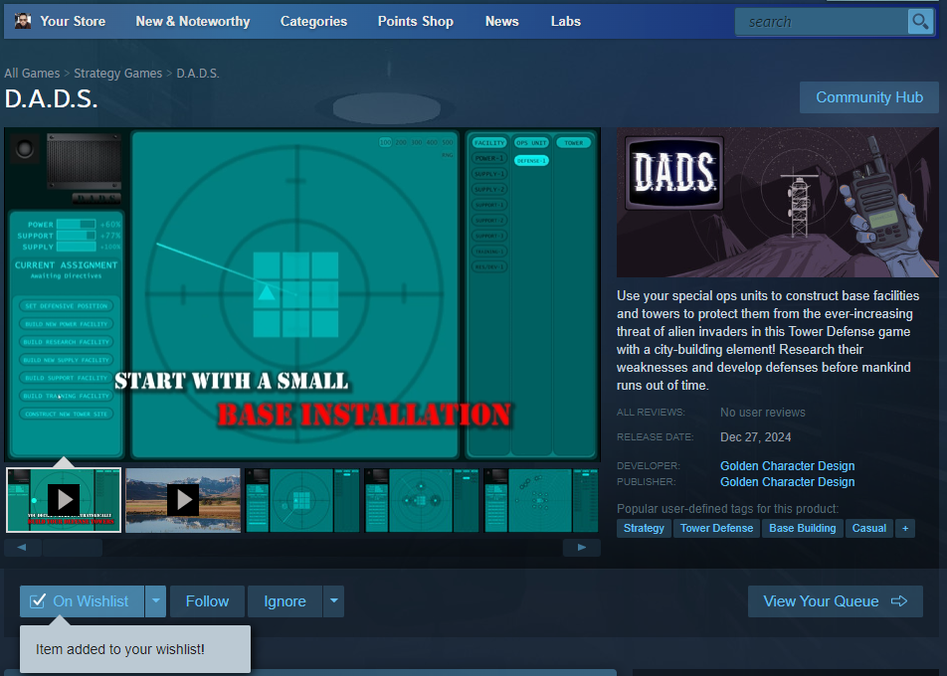The width and height of the screenshot is (947, 676).
Task: Click the Follow button
Action: tap(207, 601)
